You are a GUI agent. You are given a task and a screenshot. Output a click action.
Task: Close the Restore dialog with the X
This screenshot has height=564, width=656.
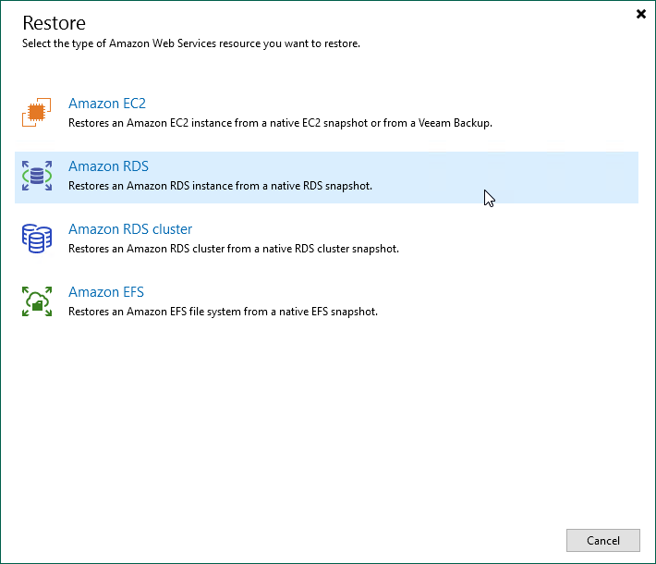coord(641,14)
